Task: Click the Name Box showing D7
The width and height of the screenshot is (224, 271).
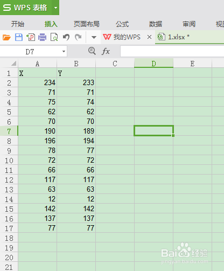Action: click(30, 52)
